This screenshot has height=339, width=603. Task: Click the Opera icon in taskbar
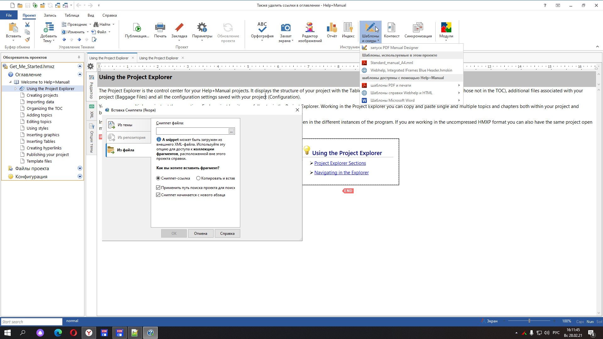(x=73, y=333)
